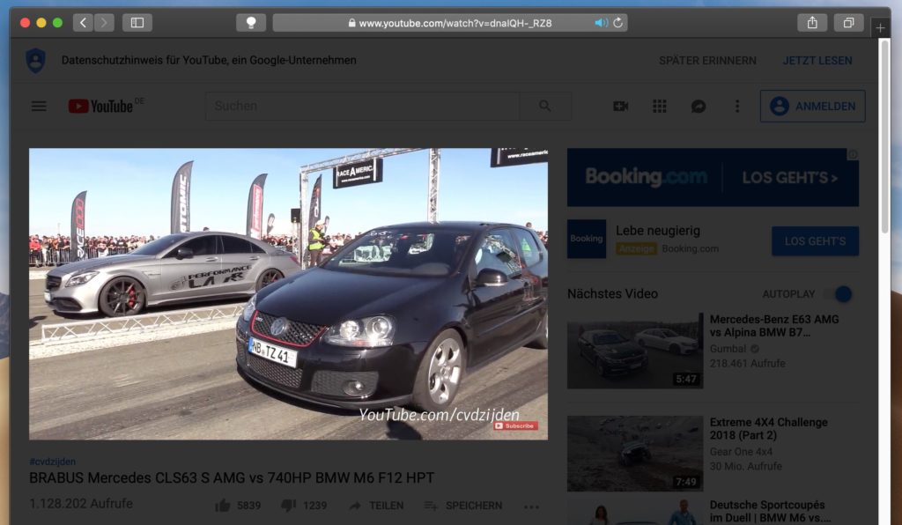
Task: Click the LOS GEHT'S button beside Lebe neugierig
Action: pyautogui.click(x=815, y=241)
